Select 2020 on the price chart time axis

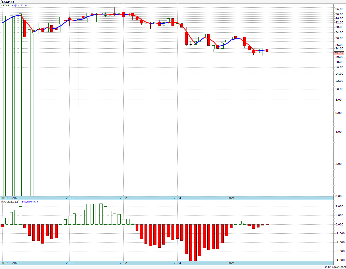pyautogui.click(x=16, y=198)
